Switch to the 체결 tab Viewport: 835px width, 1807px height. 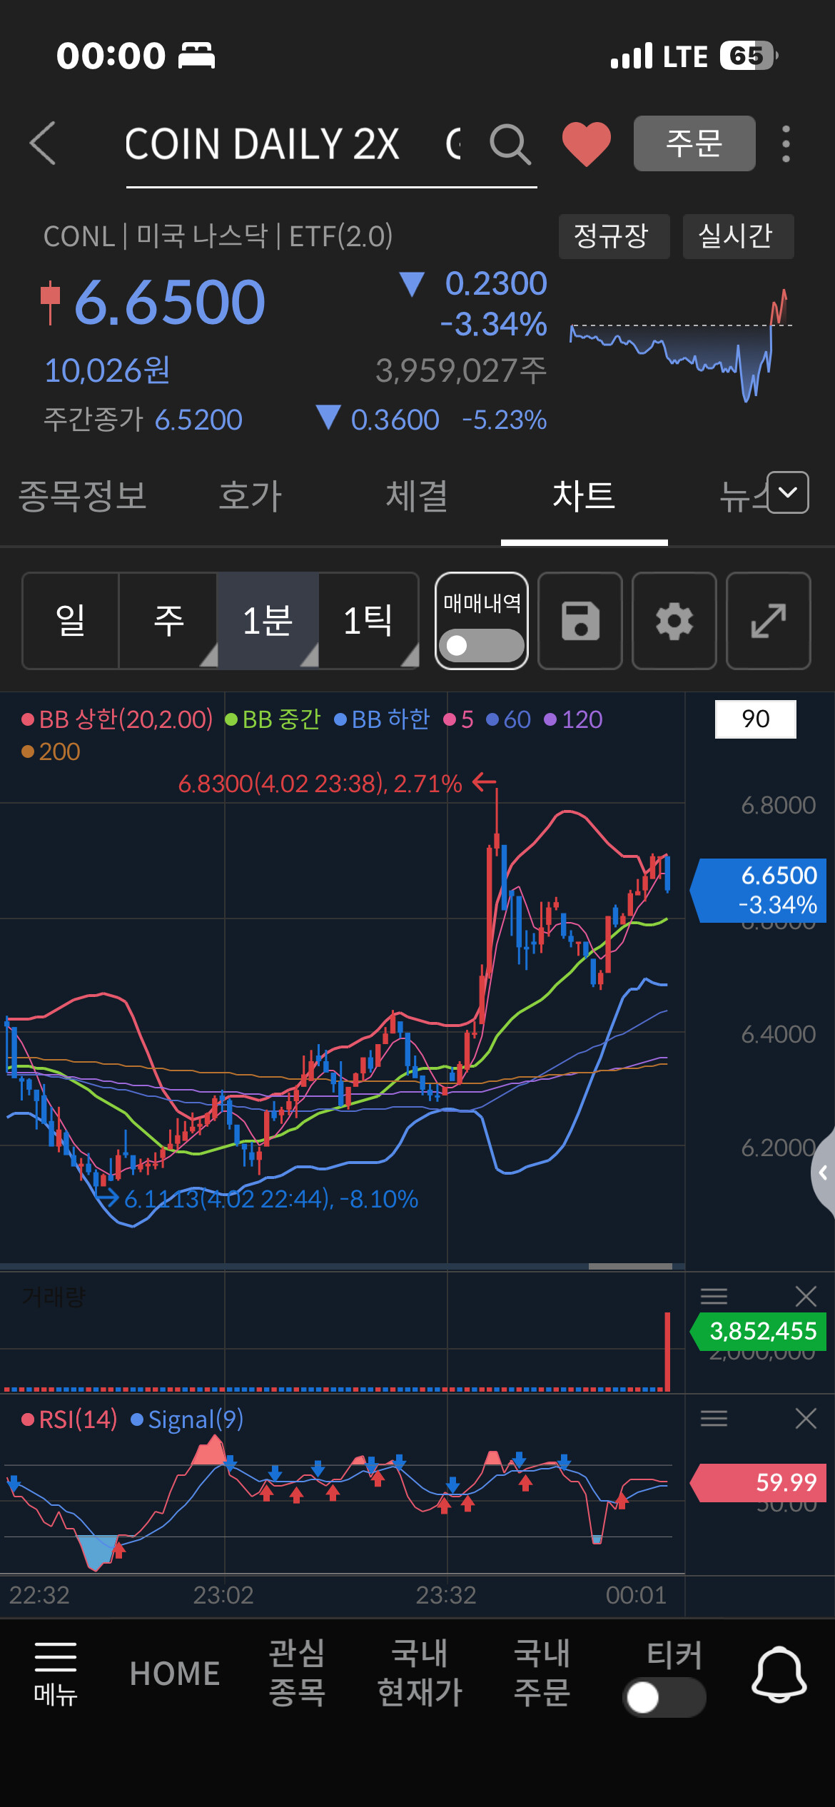417,496
